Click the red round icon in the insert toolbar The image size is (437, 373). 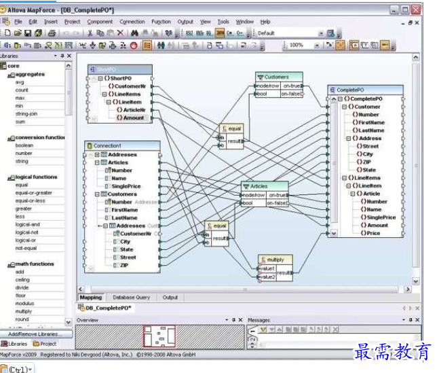[134, 46]
